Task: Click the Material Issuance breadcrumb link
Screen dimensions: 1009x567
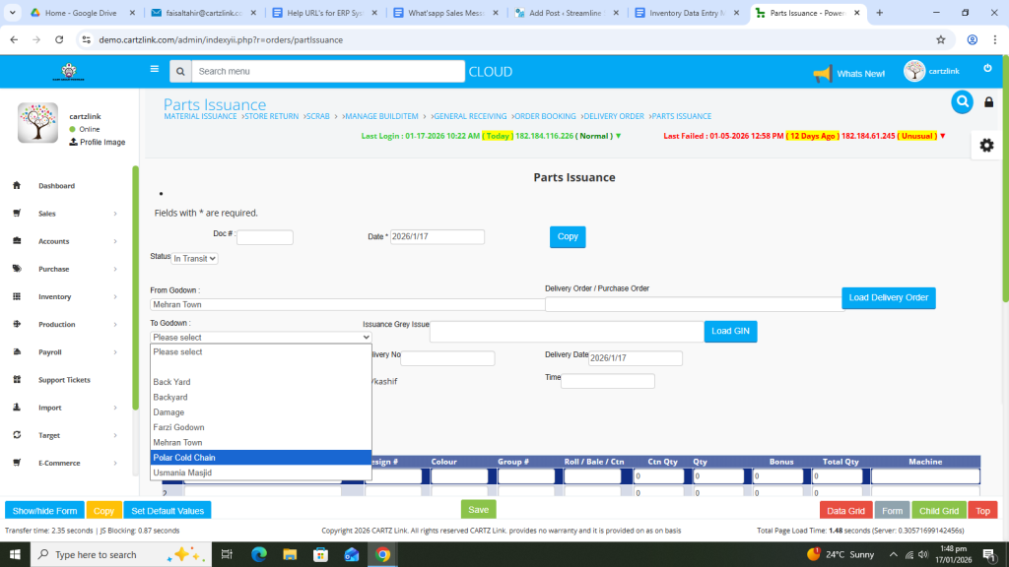Action: pos(200,116)
